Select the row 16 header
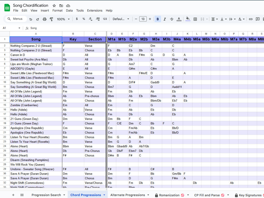 point(5,110)
